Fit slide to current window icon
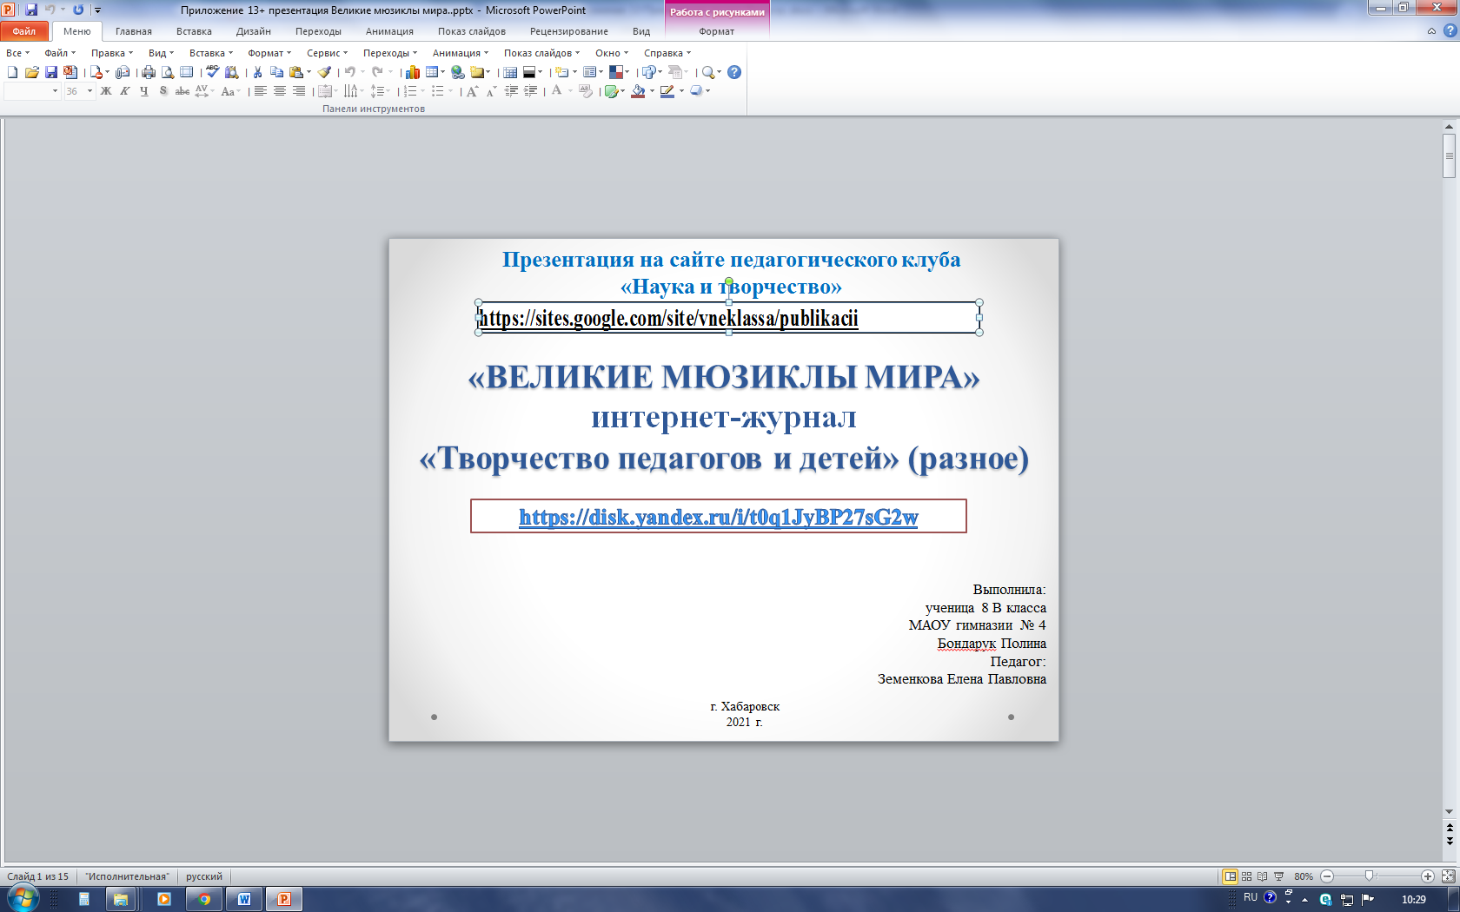The height and width of the screenshot is (912, 1460). point(1448,876)
